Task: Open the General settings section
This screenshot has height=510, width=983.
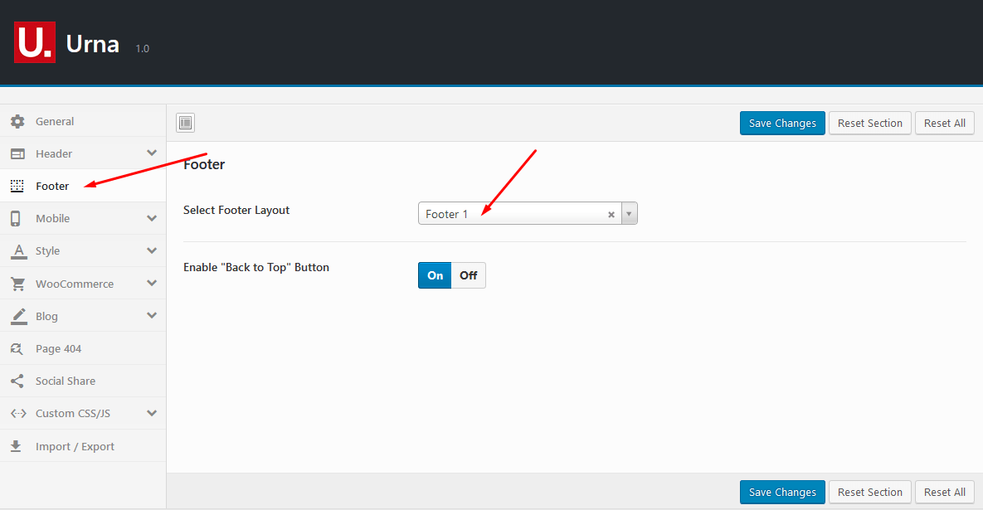Action: 83,121
